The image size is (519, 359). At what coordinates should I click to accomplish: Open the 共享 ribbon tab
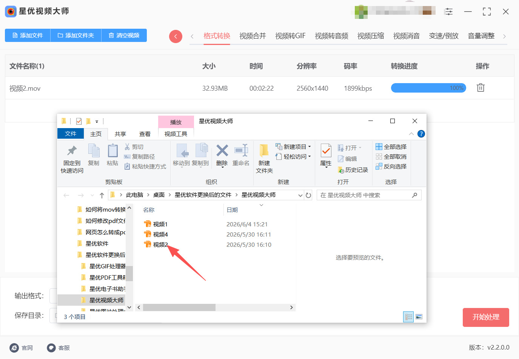point(120,134)
